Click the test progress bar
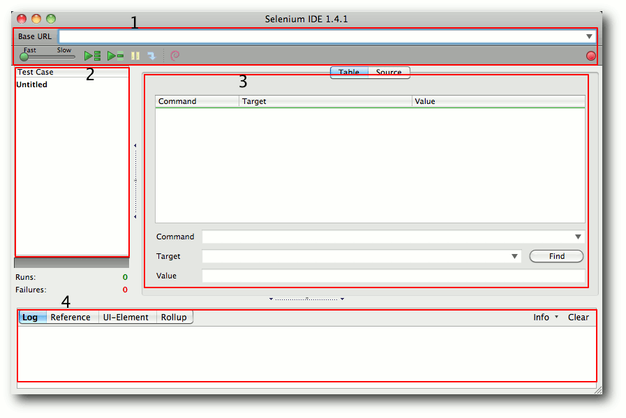Image resolution: width=626 pixels, height=418 pixels. pyautogui.click(x=71, y=262)
